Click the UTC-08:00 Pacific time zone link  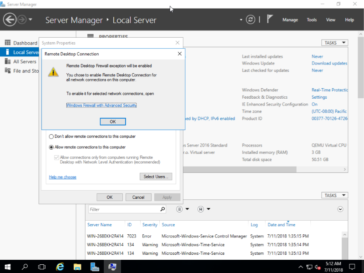tap(329, 111)
